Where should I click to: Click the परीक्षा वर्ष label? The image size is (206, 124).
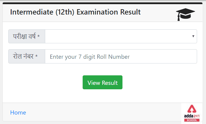(24, 36)
